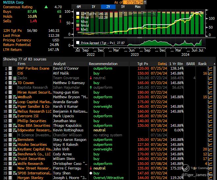Click the crosshair tool in chart toolbar
Image resolution: width=217 pixels, height=180 pixels.
coord(123,13)
